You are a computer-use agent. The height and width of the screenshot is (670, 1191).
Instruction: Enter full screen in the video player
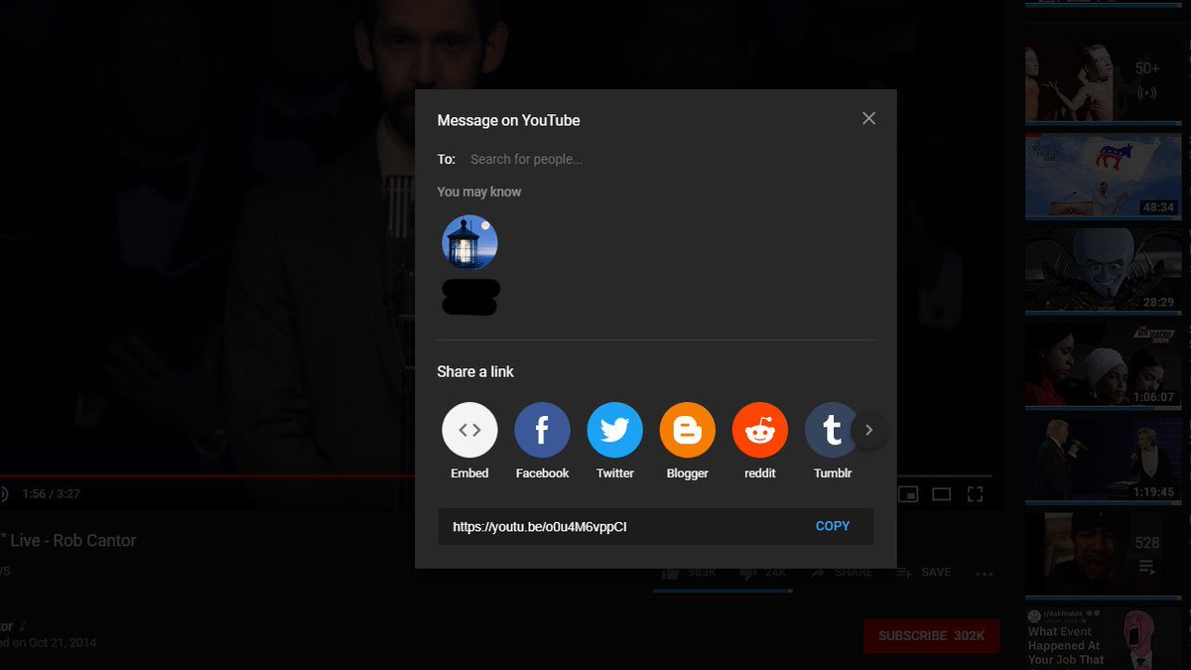click(975, 494)
